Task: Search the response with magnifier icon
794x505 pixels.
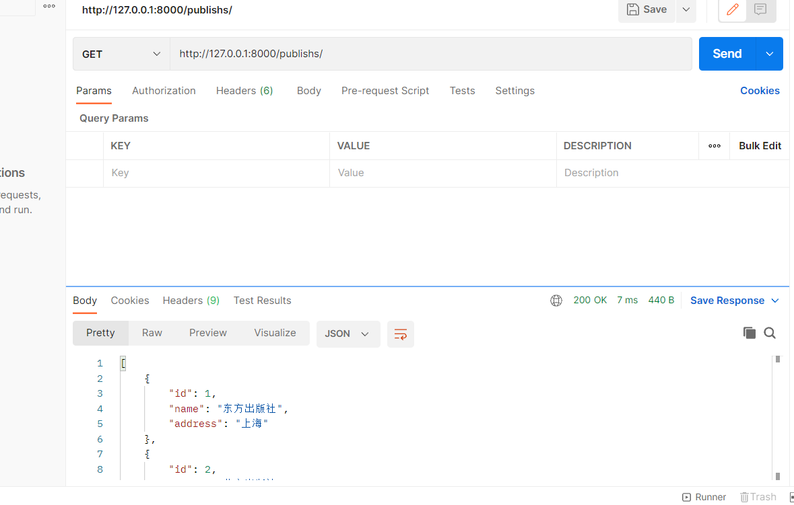Action: coord(770,333)
